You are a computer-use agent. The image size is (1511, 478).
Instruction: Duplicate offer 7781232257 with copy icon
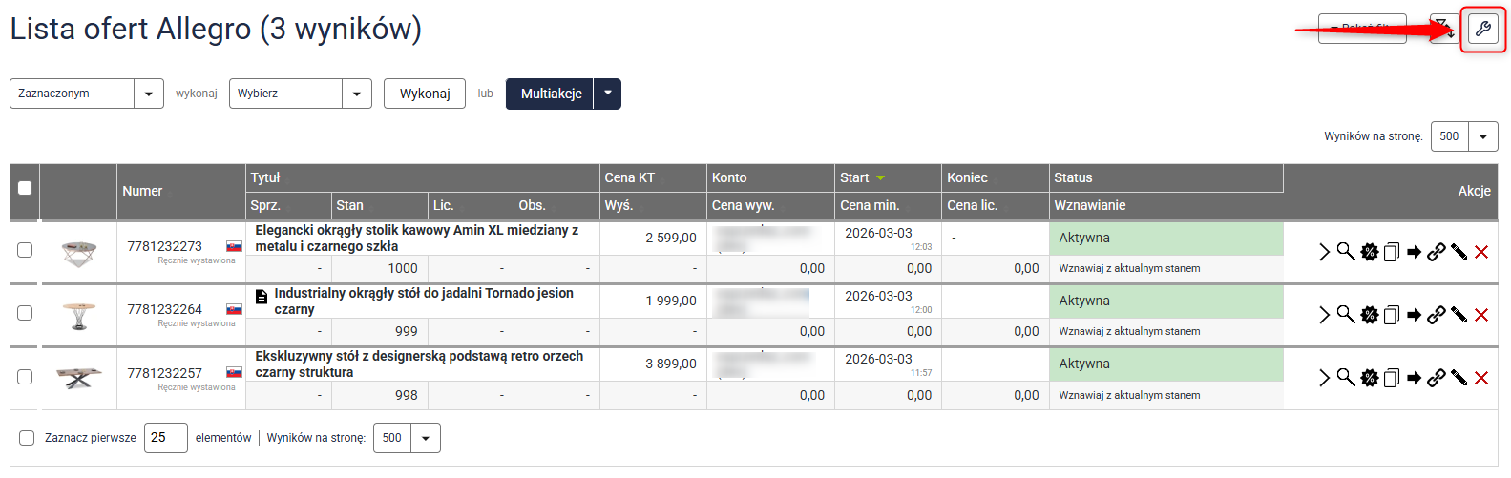pos(1392,379)
